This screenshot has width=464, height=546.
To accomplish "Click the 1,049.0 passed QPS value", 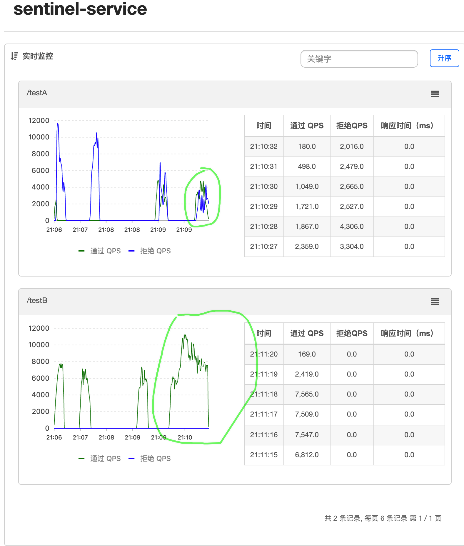I will [x=307, y=187].
